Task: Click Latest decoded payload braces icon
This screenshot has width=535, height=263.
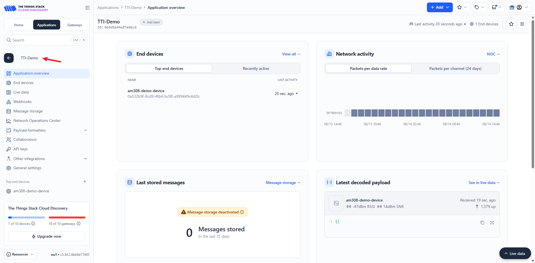Action: pyautogui.click(x=329, y=182)
